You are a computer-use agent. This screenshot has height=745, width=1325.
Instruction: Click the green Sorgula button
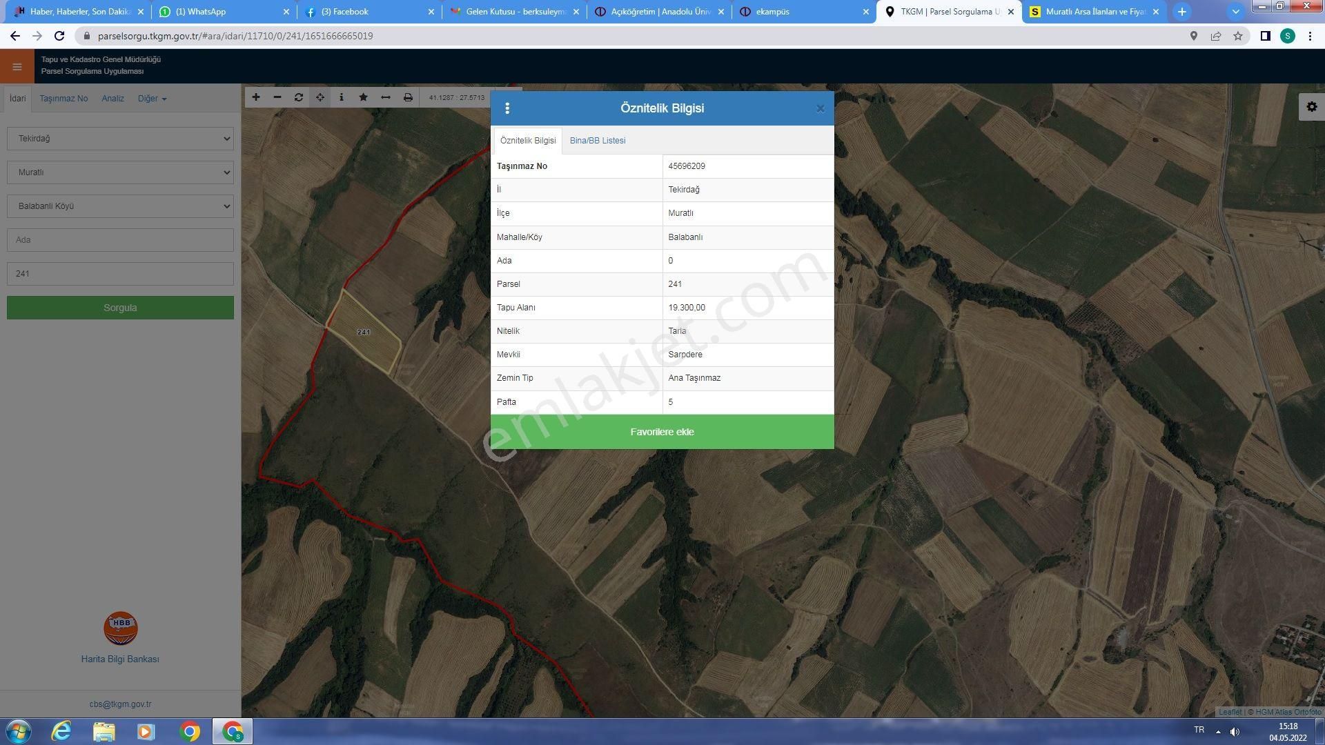[x=121, y=308]
